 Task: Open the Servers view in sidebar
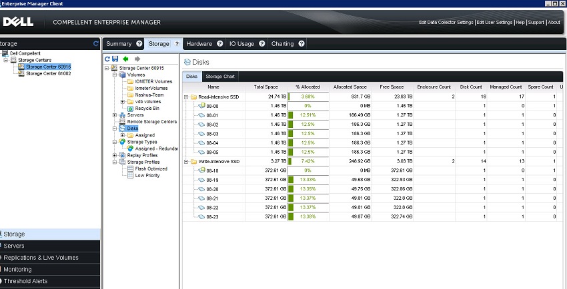click(x=50, y=246)
